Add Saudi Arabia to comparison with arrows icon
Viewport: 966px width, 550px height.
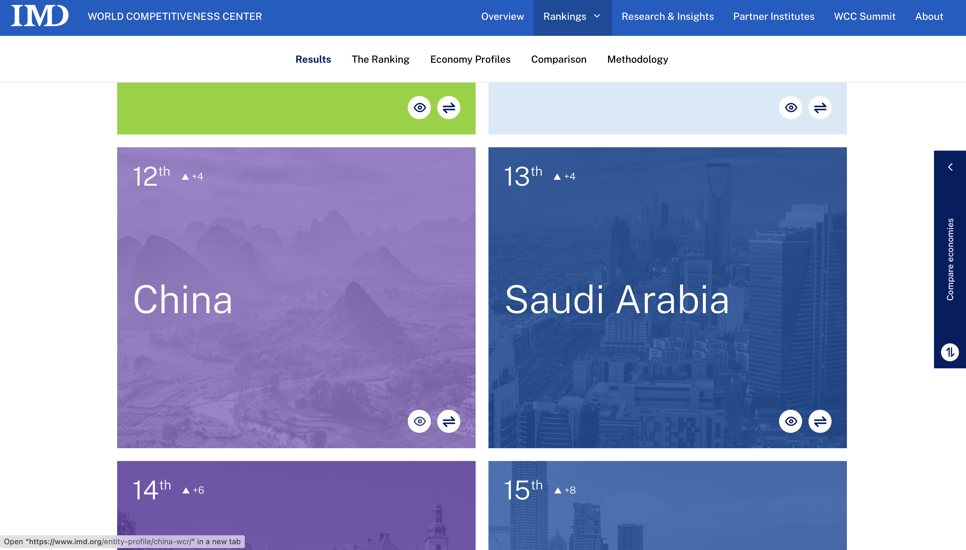820,421
